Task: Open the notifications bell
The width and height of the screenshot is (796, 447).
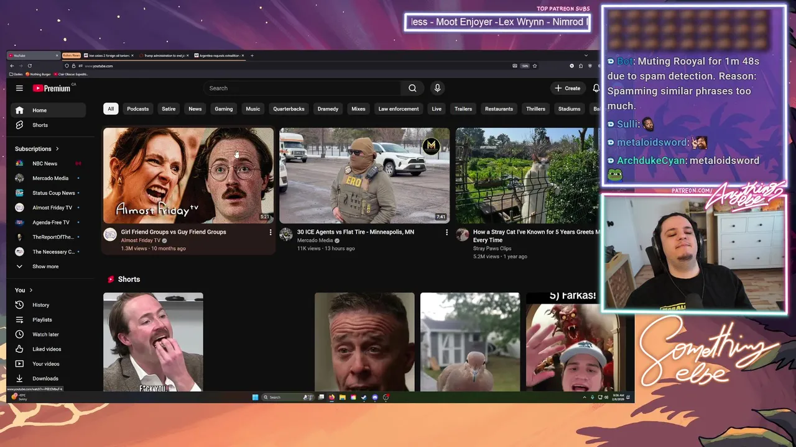Action: [x=596, y=88]
